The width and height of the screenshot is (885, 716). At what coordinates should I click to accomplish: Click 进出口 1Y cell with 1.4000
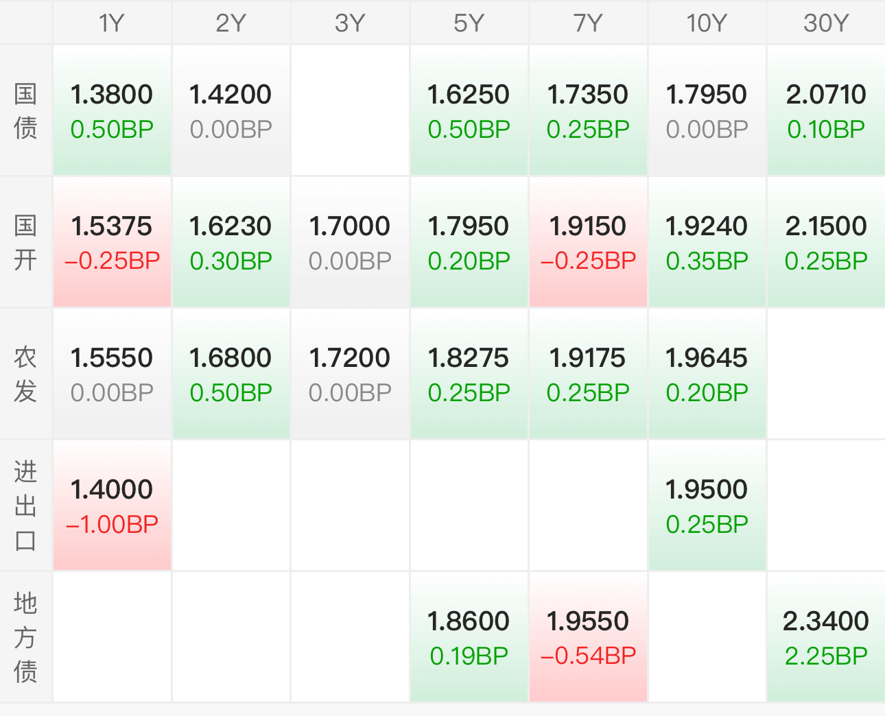point(112,505)
